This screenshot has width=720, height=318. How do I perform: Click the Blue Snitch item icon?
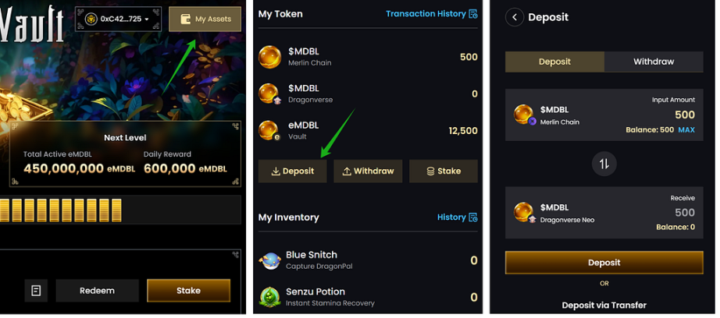tap(270, 261)
